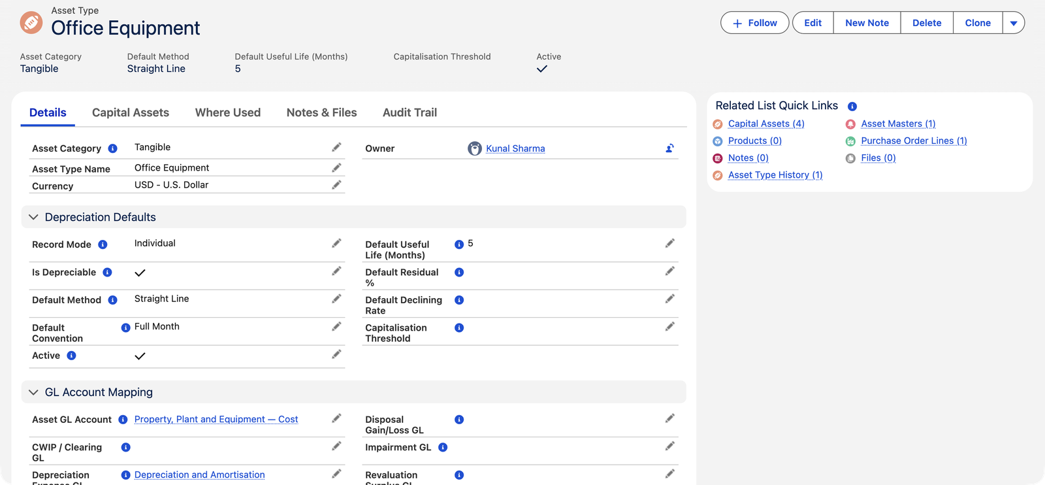
Task: Open Purchase Order Lines (1) quick link
Action: click(914, 141)
